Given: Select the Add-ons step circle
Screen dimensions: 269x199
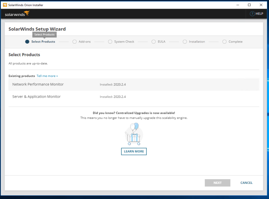Looking at the screenshot, I should pyautogui.click(x=74, y=42).
